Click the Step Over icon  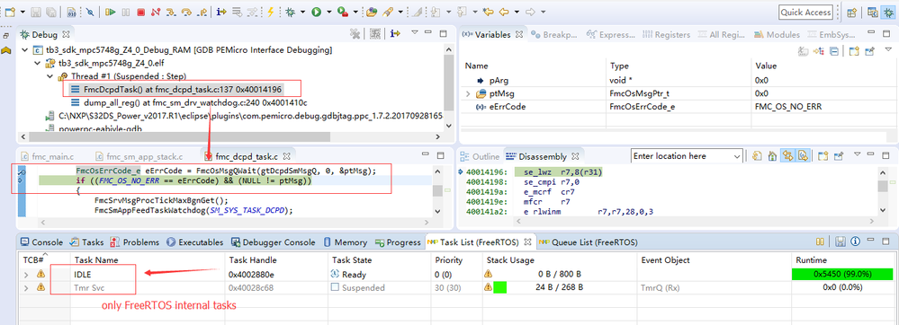185,12
